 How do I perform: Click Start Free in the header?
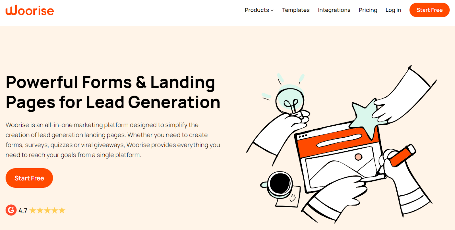coord(429,10)
